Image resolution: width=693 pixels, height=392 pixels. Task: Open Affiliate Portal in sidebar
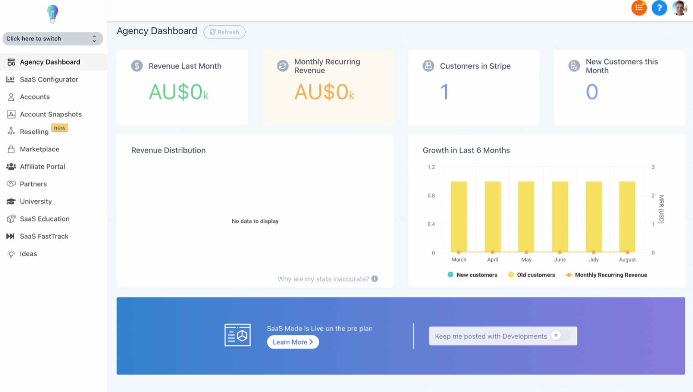tap(53, 166)
